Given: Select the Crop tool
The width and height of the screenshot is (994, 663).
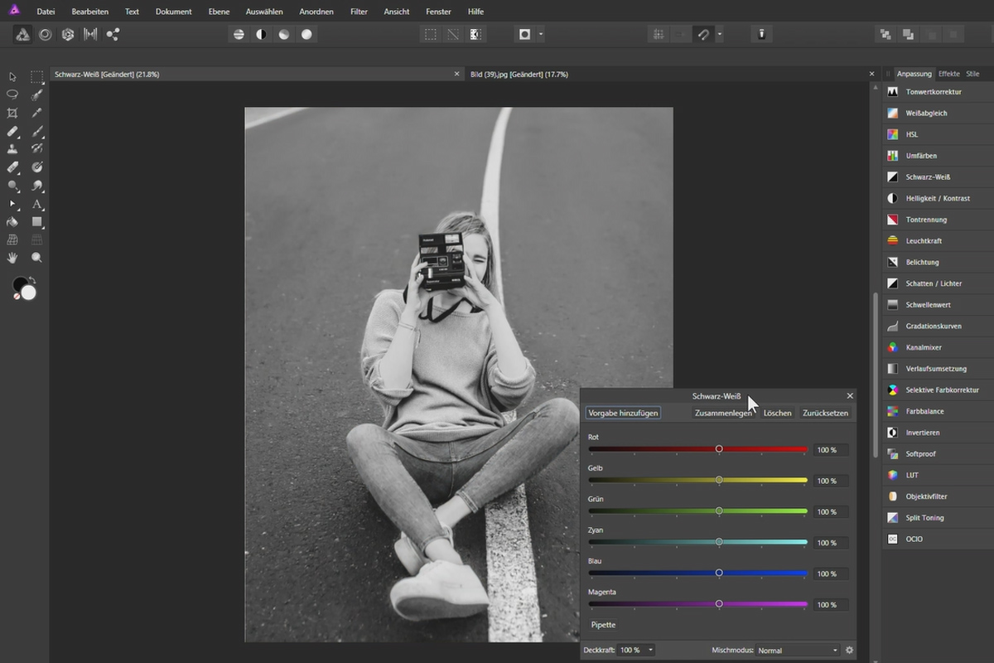Looking at the screenshot, I should coord(12,112).
